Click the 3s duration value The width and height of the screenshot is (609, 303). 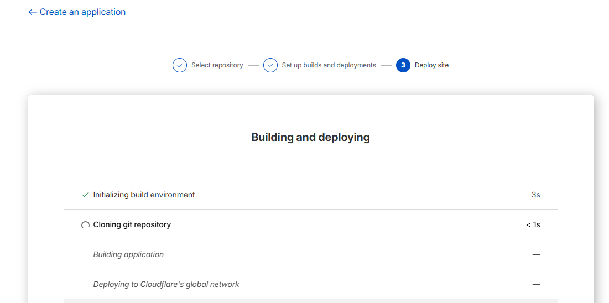point(535,195)
